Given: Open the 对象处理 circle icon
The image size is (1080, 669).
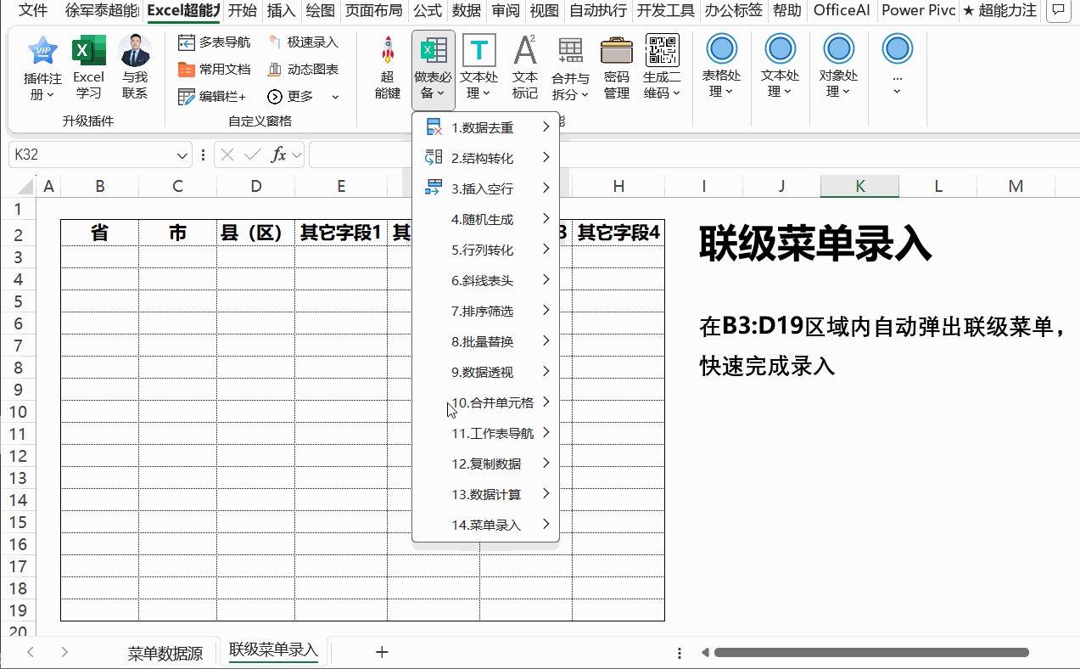Looking at the screenshot, I should click(839, 49).
